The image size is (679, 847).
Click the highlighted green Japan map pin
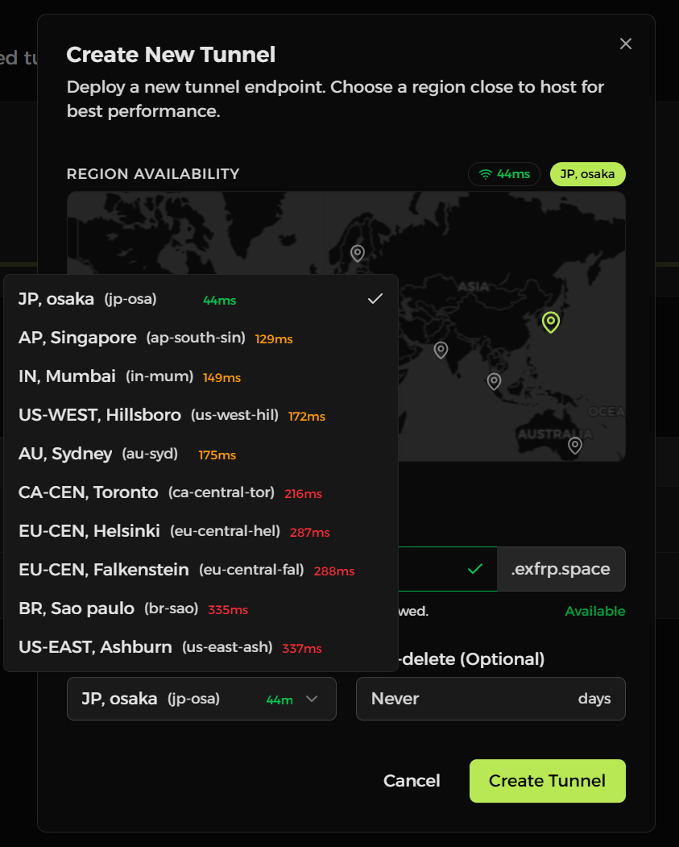tap(550, 321)
